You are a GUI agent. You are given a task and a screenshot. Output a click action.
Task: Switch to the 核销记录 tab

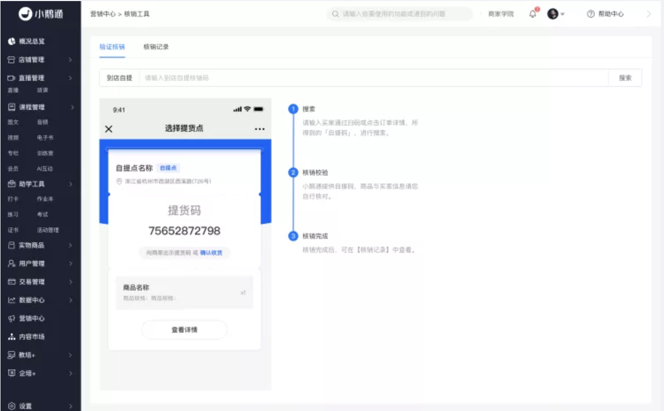[x=156, y=47]
